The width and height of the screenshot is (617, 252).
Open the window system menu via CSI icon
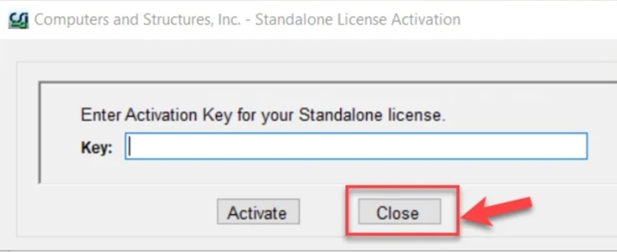(18, 20)
